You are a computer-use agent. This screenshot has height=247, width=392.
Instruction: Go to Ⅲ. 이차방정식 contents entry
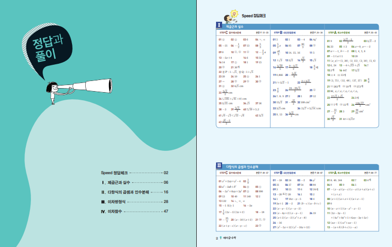point(134,201)
